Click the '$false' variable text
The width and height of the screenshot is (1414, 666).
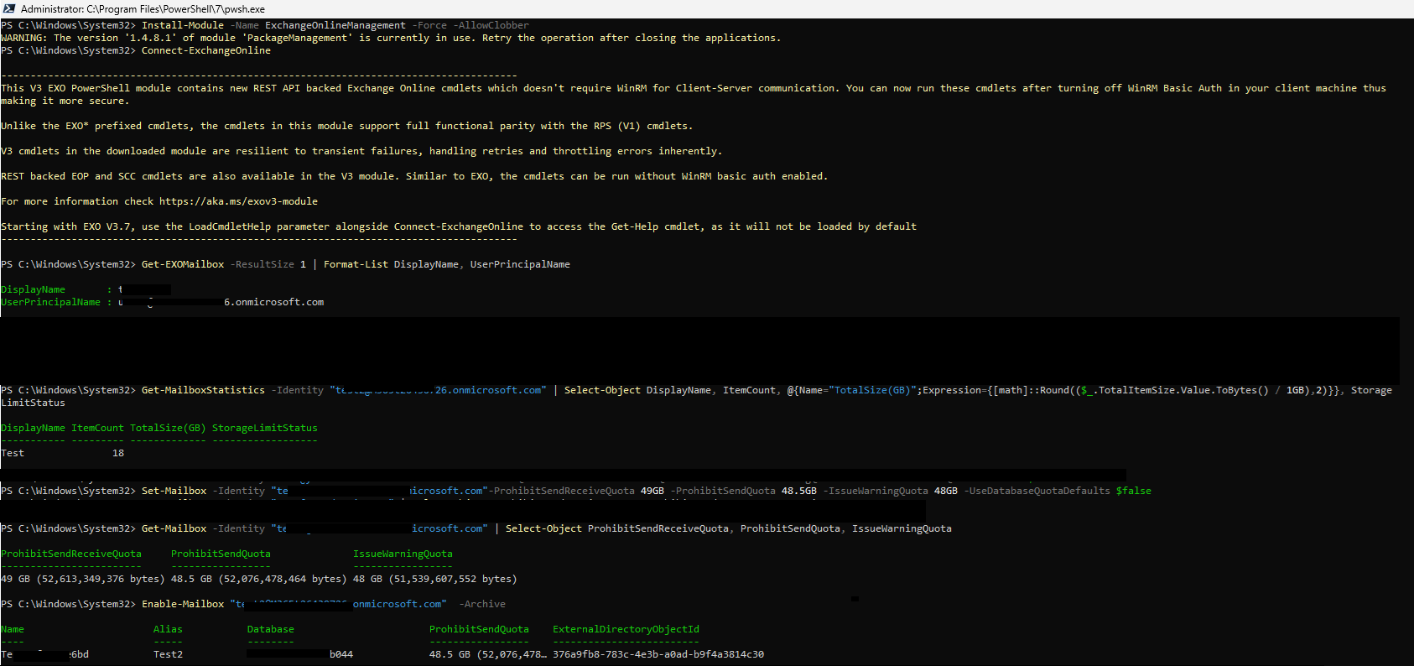[x=1134, y=491]
